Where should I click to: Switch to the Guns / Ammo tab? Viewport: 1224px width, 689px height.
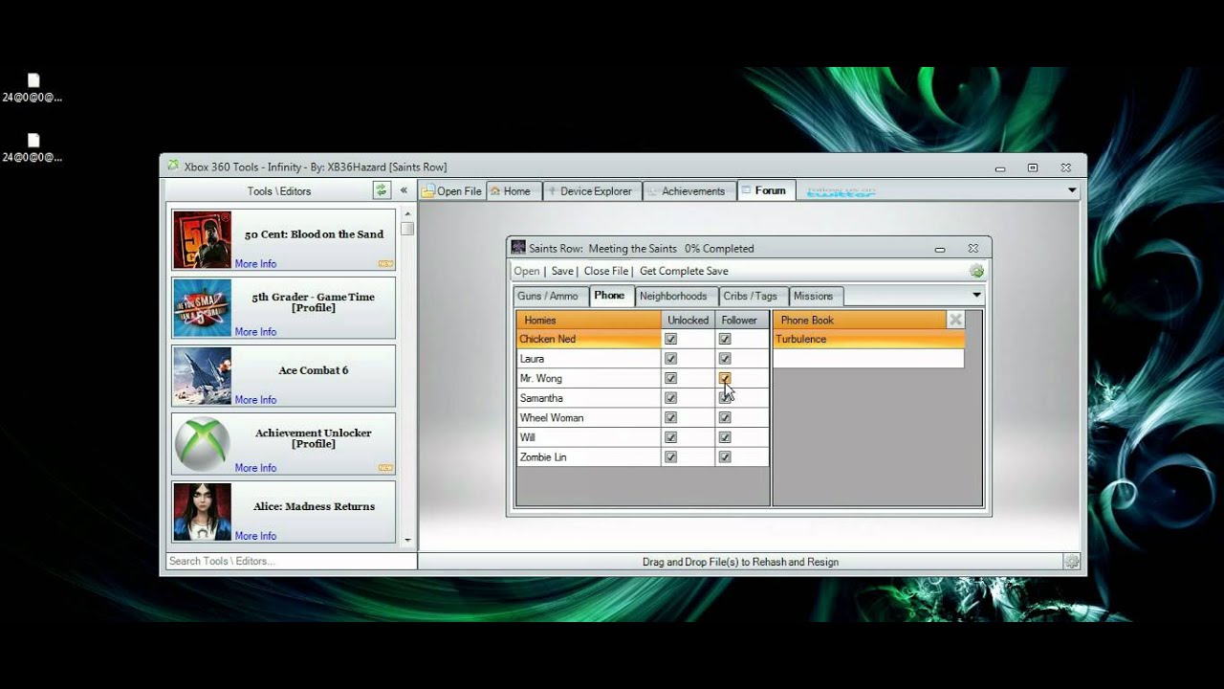548,297
